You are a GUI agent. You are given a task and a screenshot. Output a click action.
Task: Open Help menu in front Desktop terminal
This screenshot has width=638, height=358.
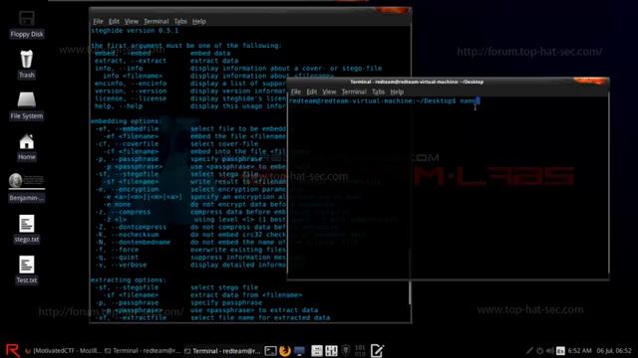tap(397, 91)
